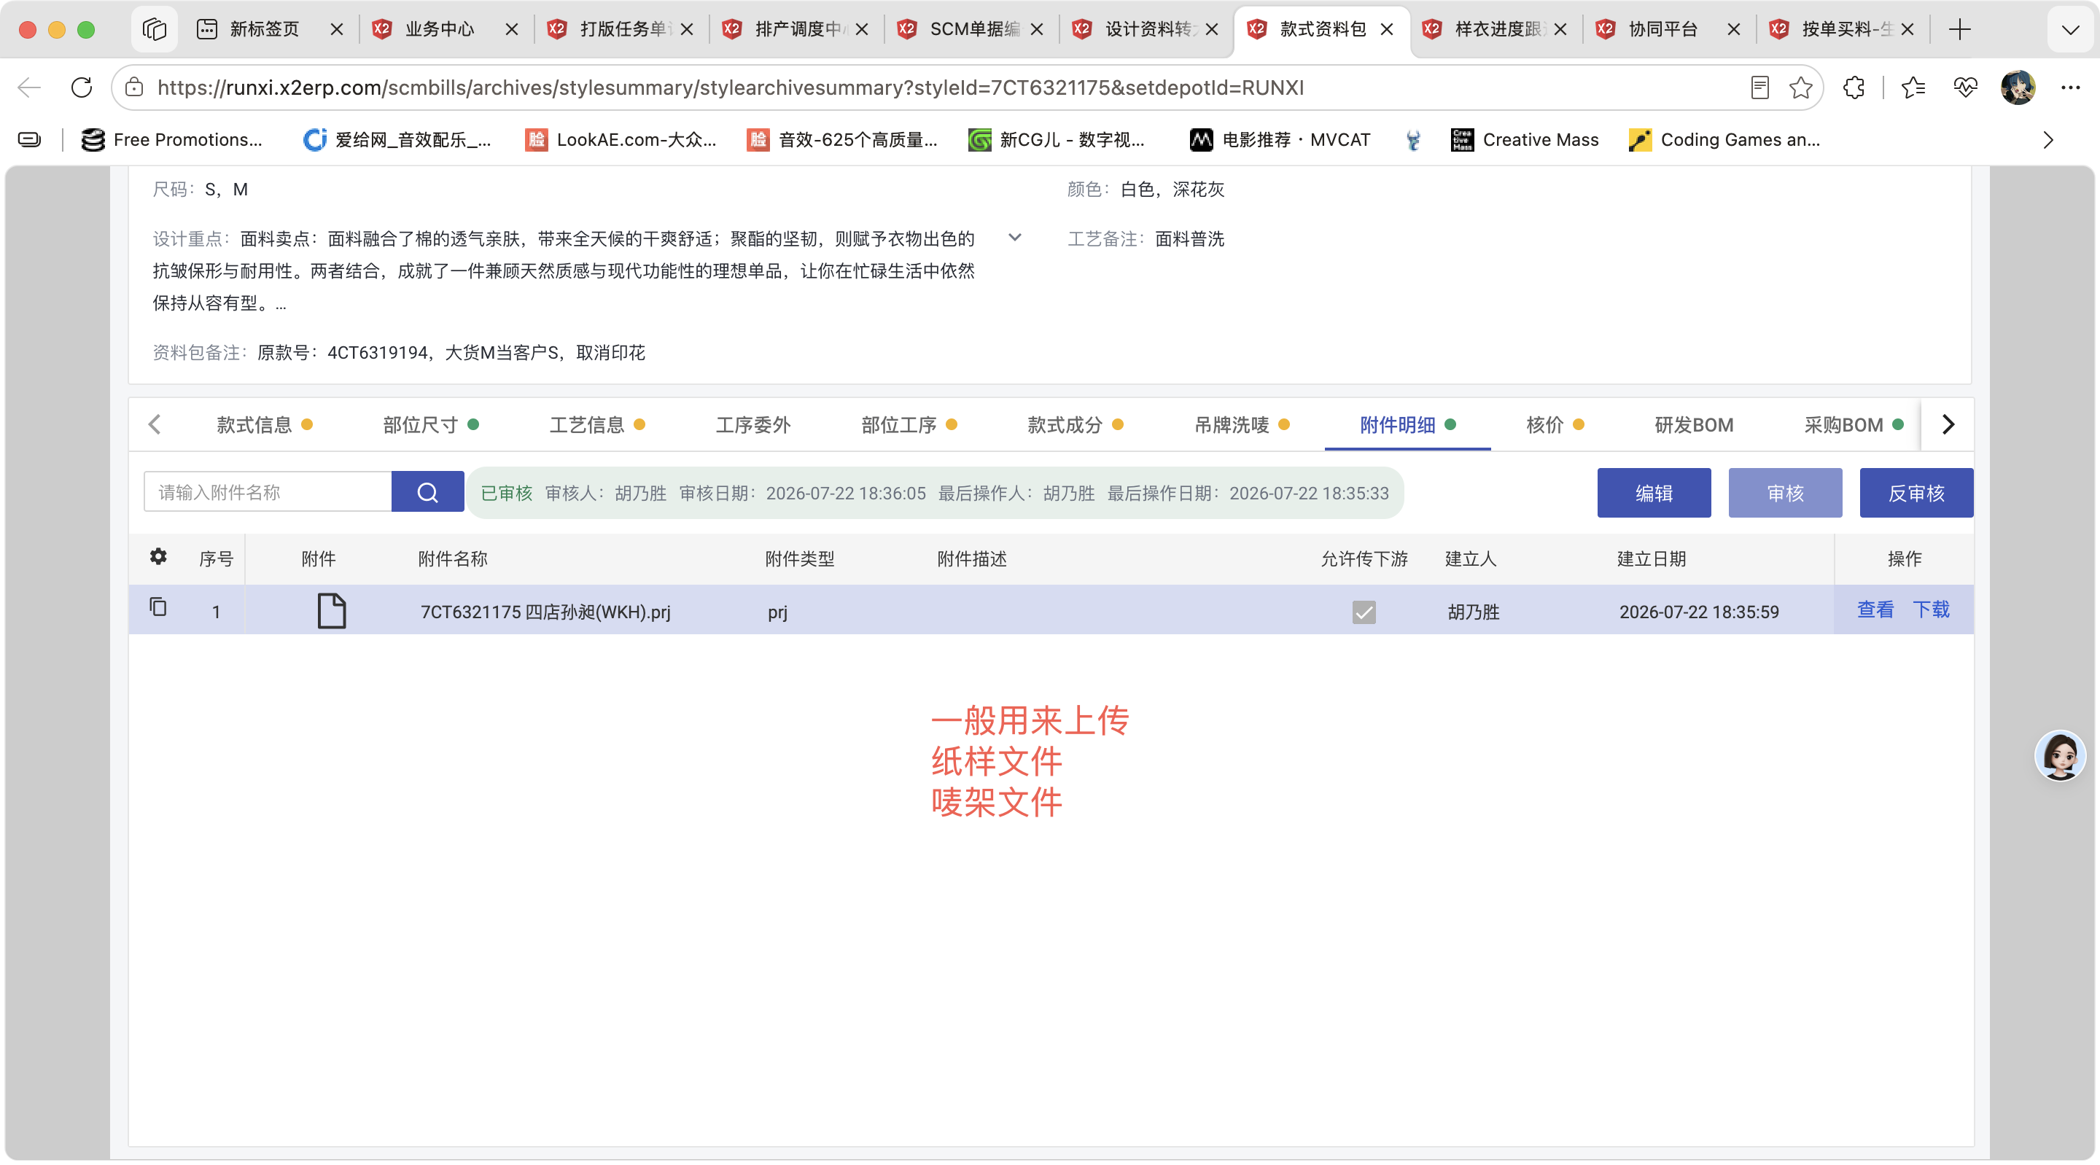Image resolution: width=2100 pixels, height=1165 pixels.
Task: Click the search magnifier button for attachments
Action: tap(427, 492)
